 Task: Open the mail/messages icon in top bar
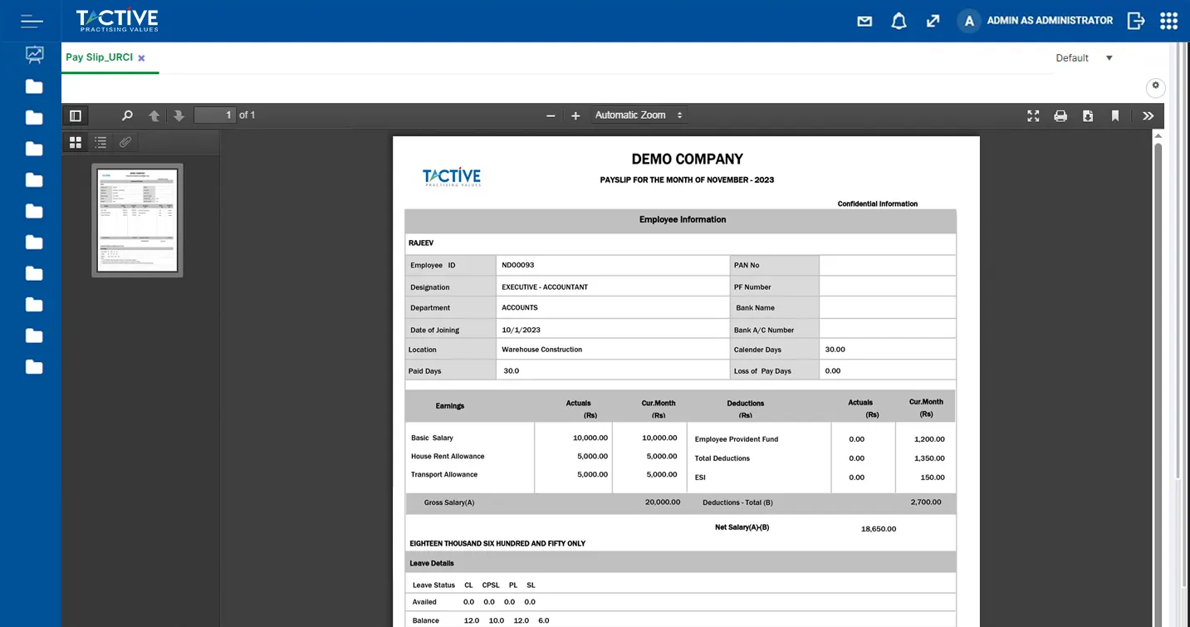tap(864, 21)
